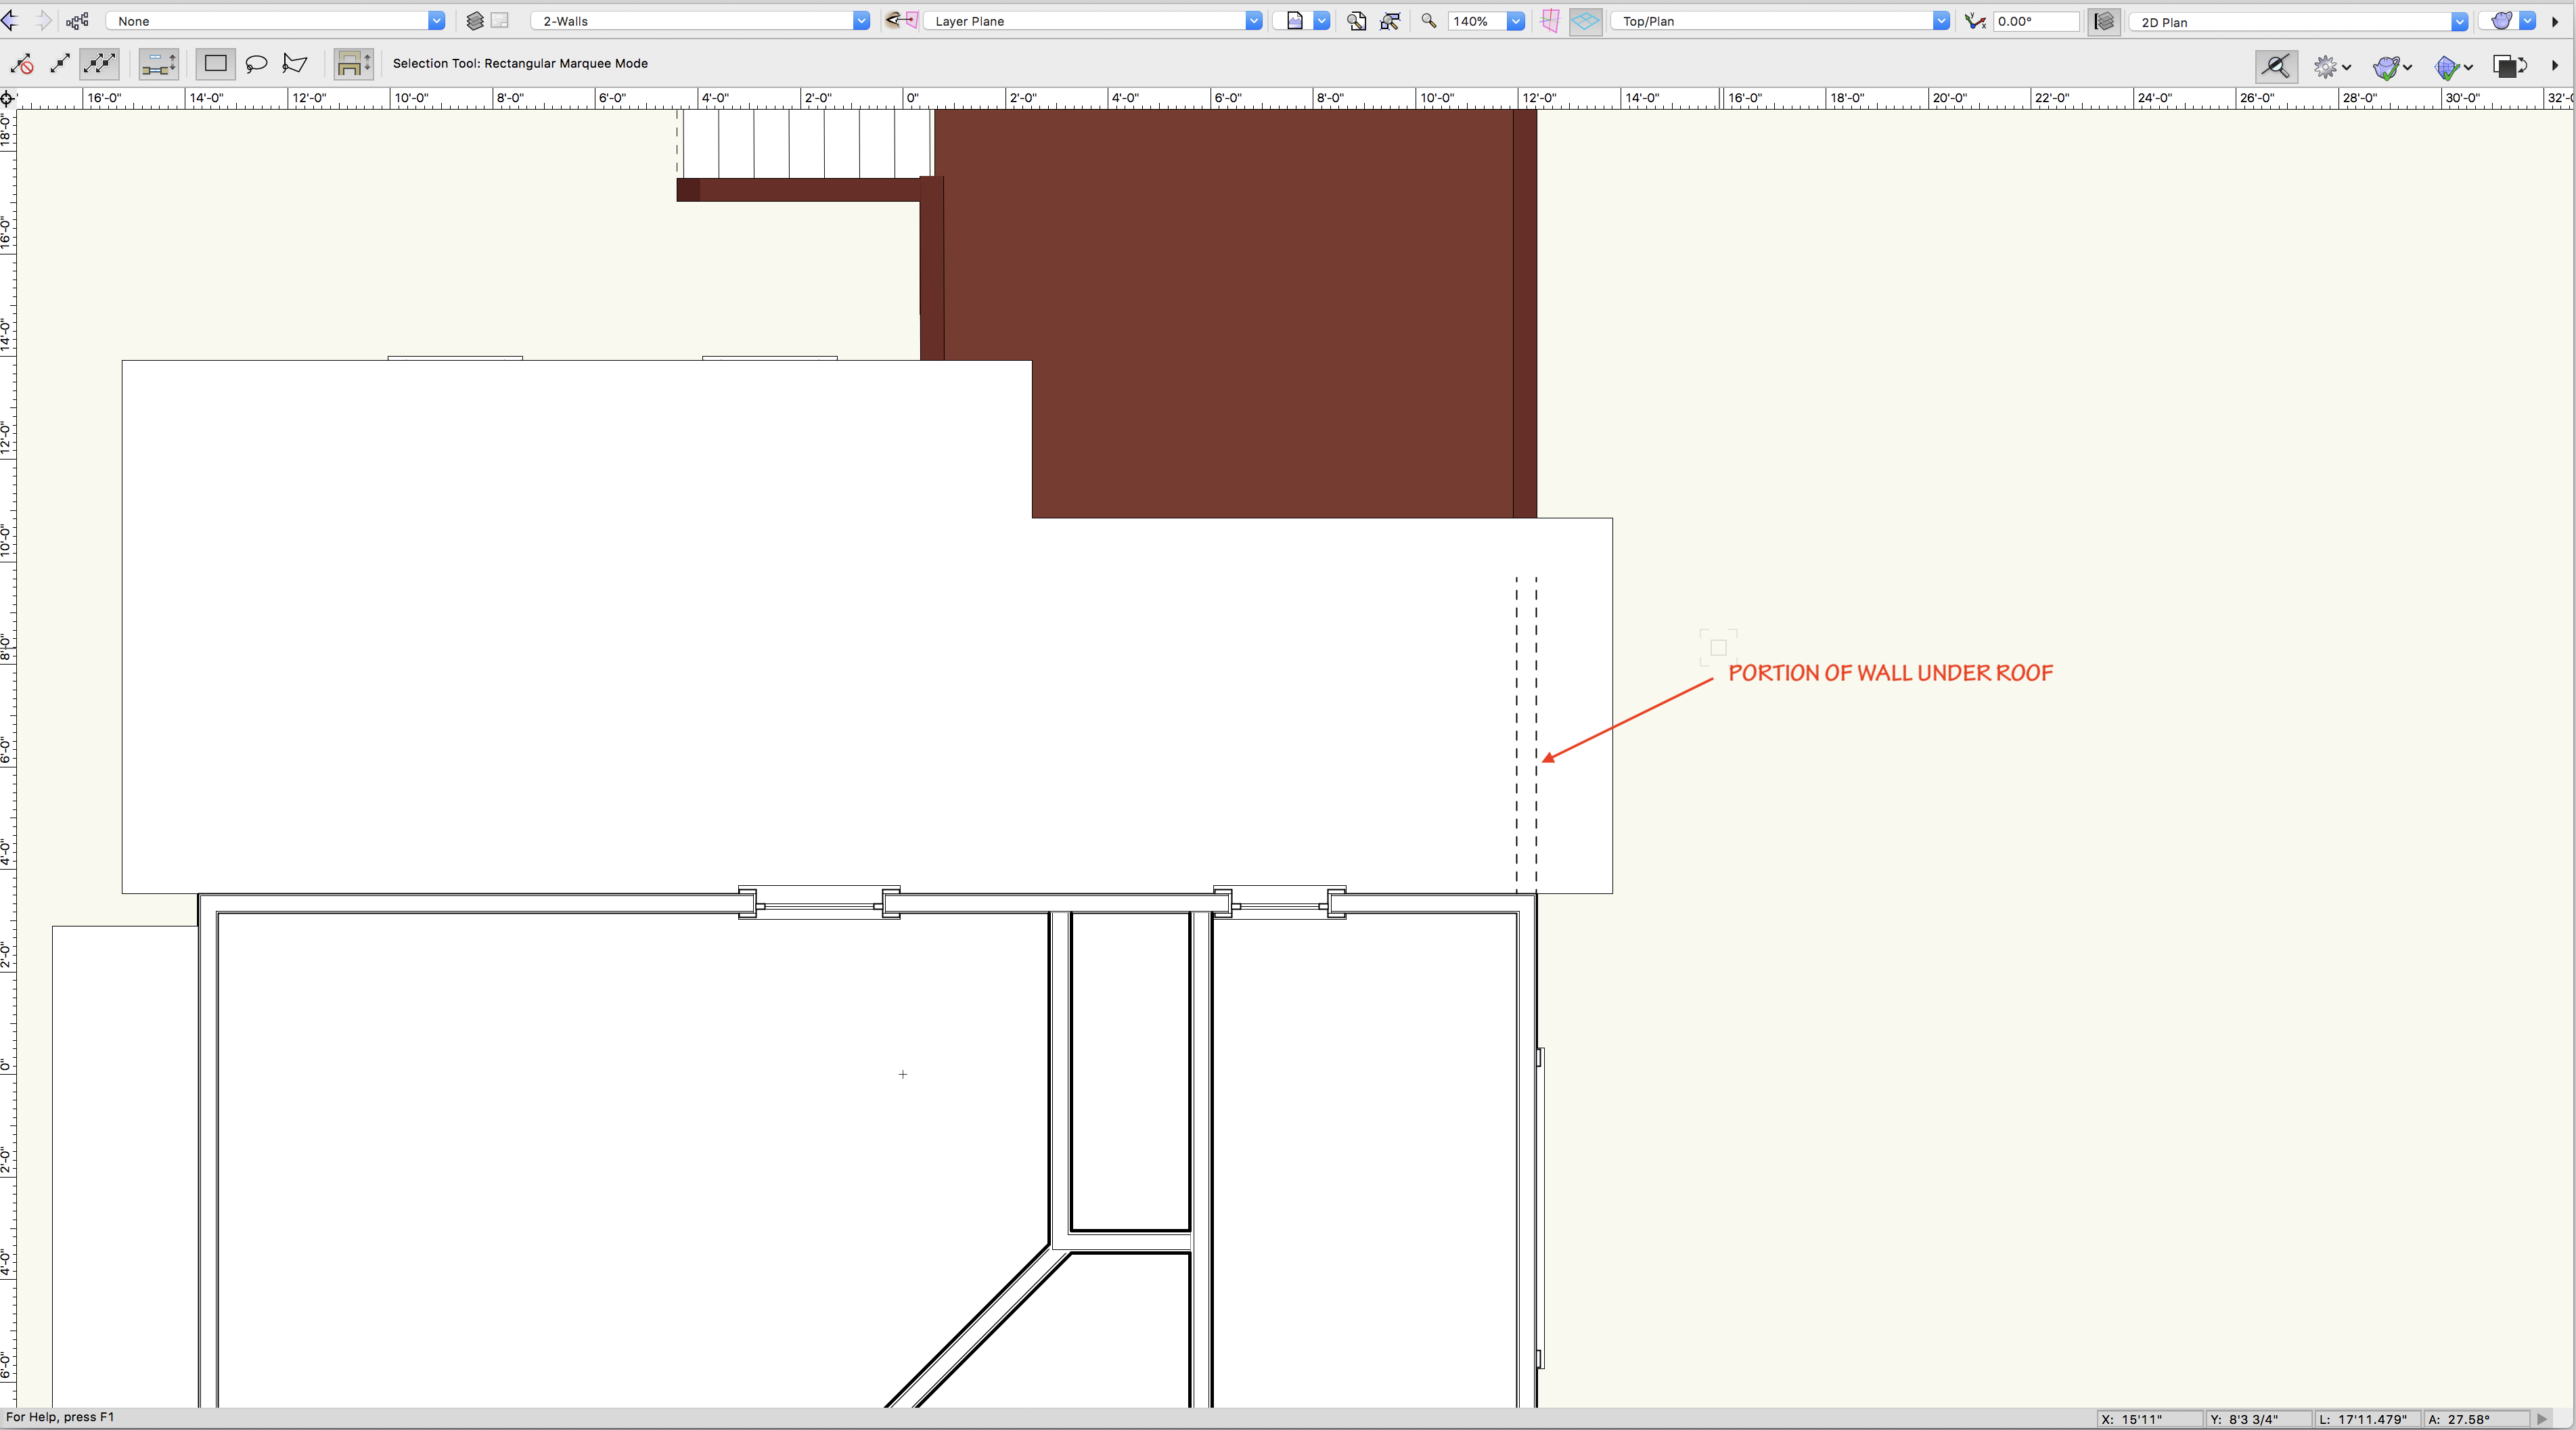Image resolution: width=2576 pixels, height=1430 pixels.
Task: Click Fit to Objects zoom icon
Action: [x=1390, y=20]
